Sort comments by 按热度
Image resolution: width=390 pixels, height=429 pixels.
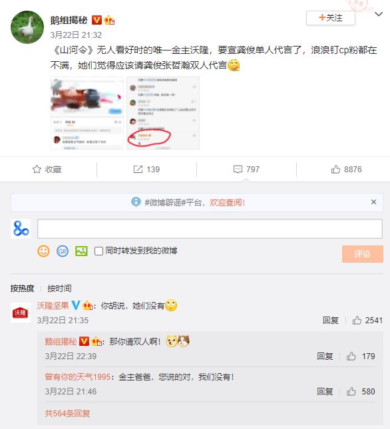click(x=22, y=288)
